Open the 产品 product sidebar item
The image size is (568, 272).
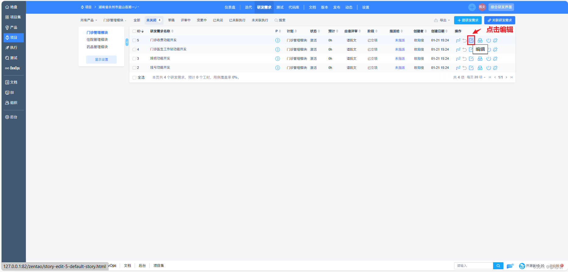coord(13,27)
